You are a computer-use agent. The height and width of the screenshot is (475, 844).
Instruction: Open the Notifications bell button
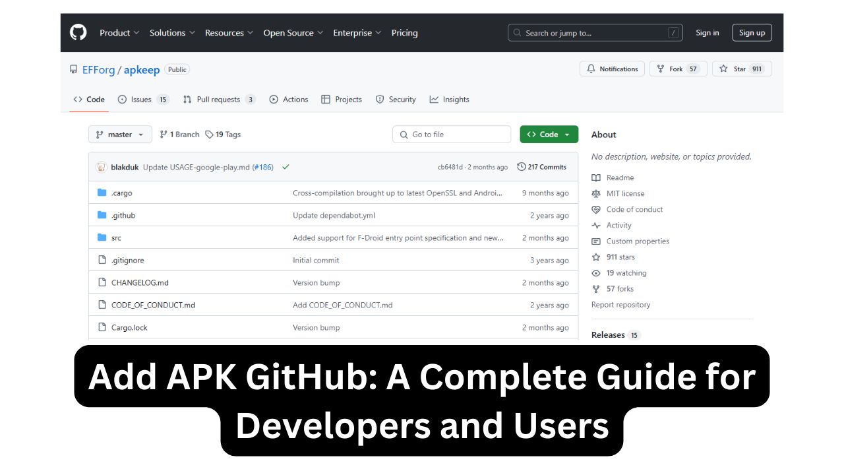(612, 69)
